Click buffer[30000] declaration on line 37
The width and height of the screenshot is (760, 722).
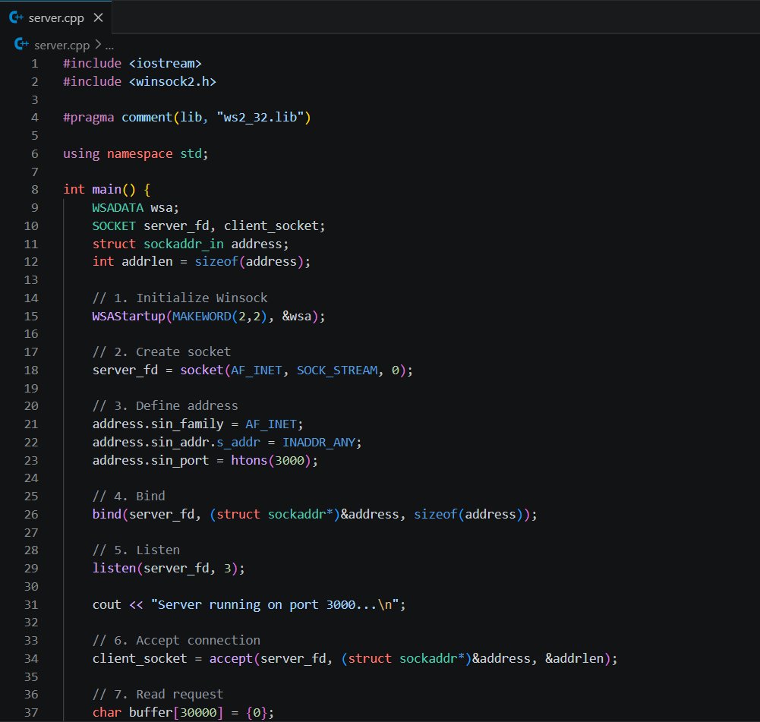point(176,713)
